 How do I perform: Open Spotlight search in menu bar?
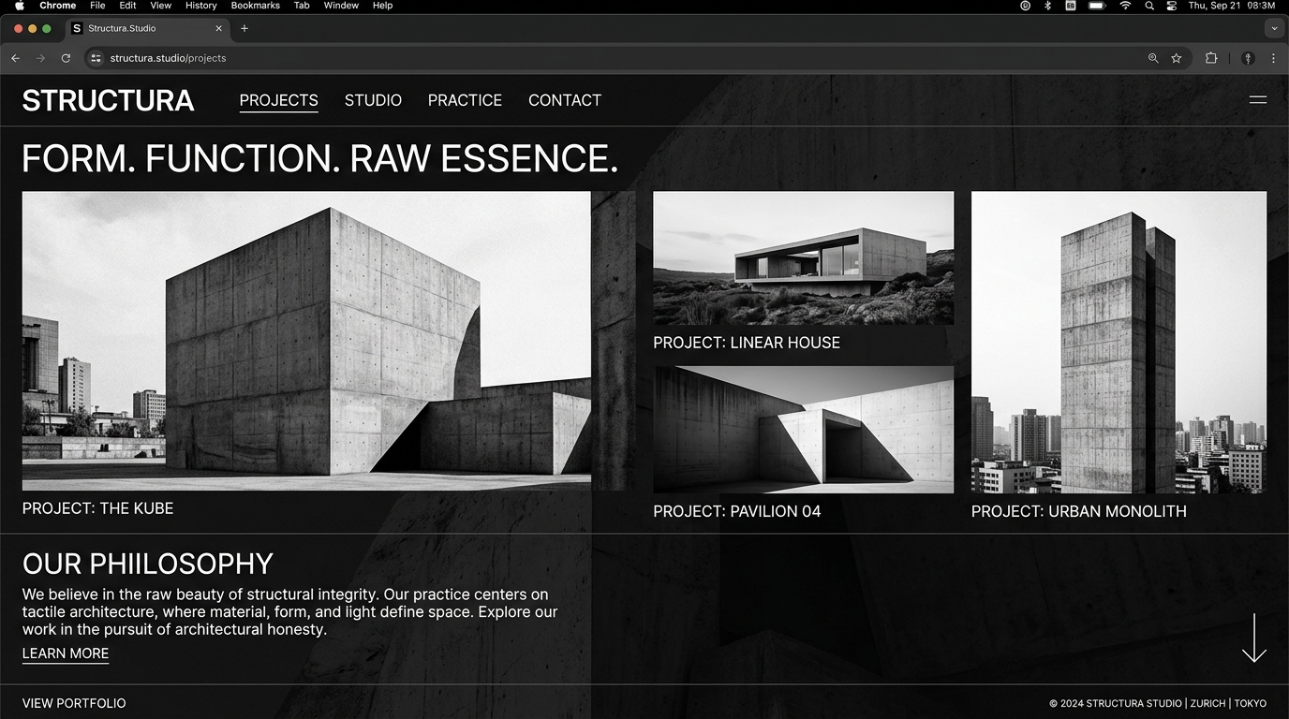(1149, 6)
